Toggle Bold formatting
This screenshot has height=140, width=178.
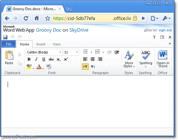point(29,59)
